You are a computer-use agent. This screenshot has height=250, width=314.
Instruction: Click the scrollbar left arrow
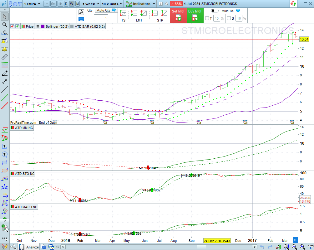[63, 247]
